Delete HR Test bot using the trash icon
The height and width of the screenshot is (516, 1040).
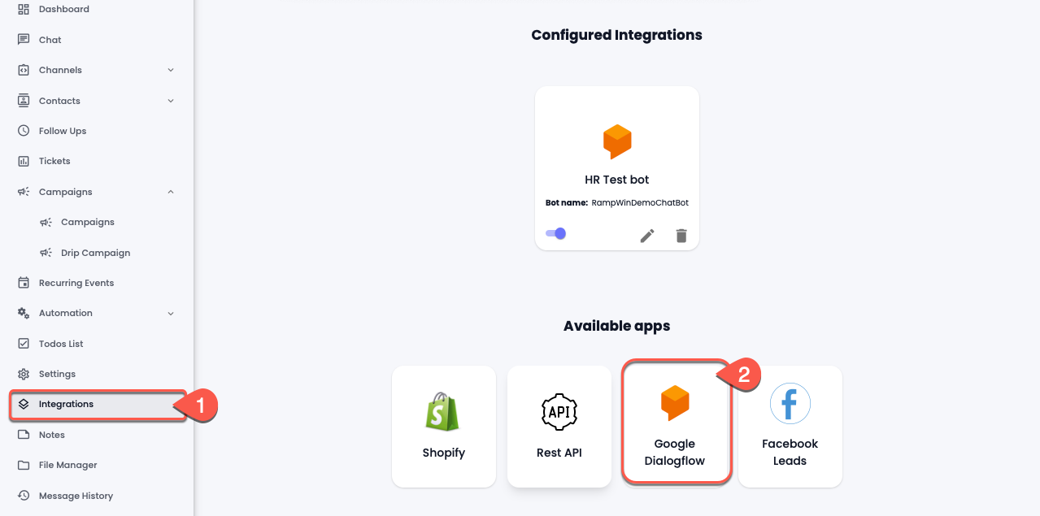[x=681, y=236]
